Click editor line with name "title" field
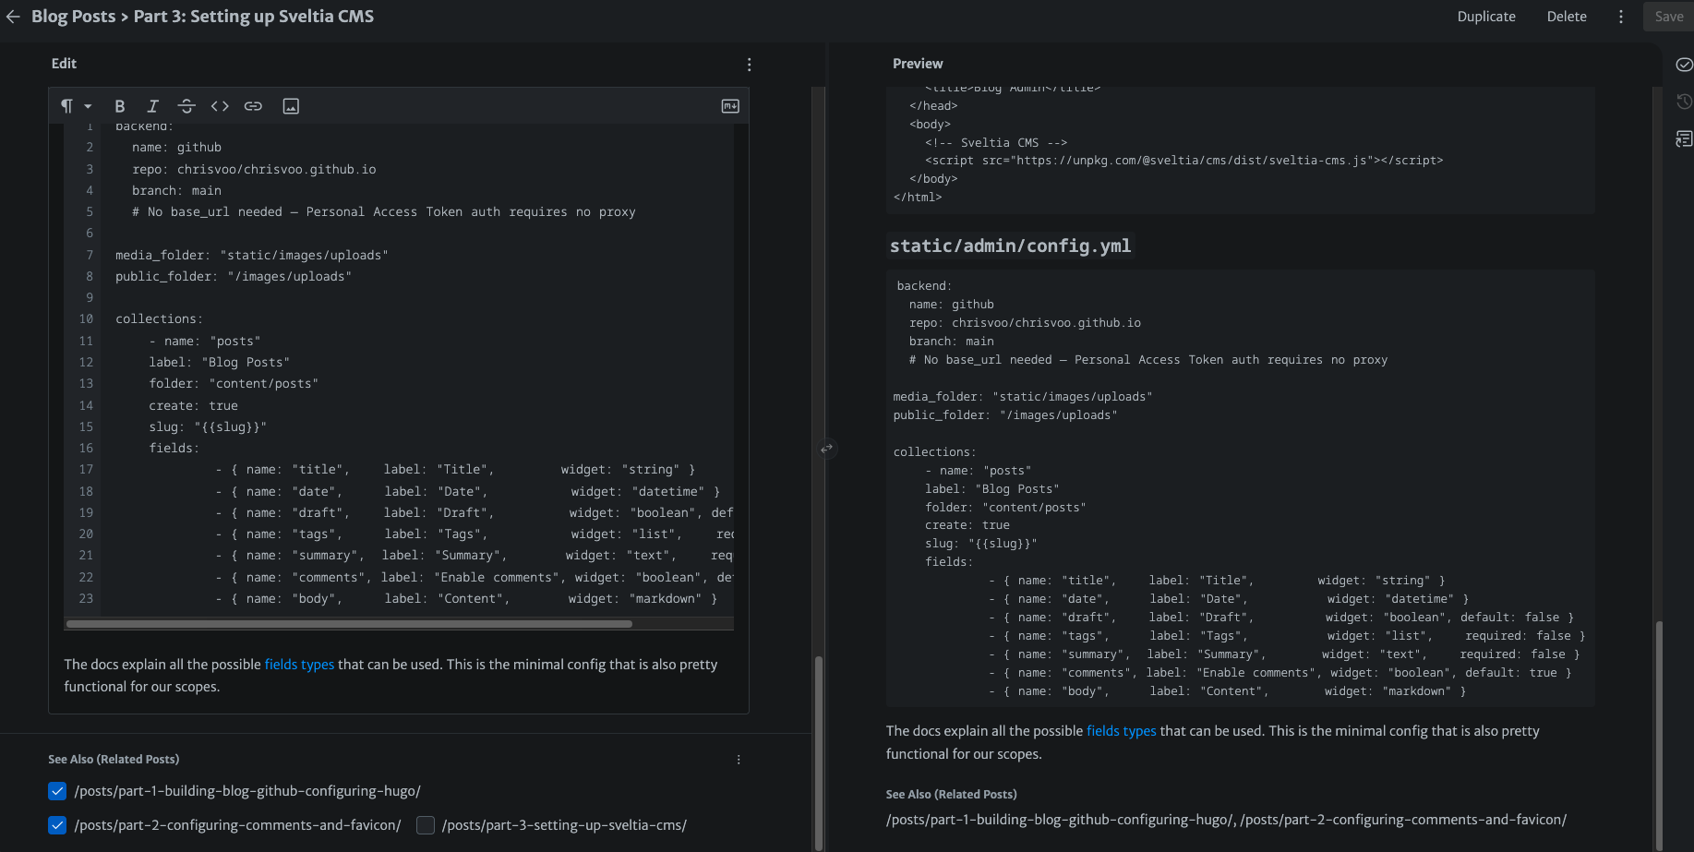The image size is (1694, 852). [455, 470]
